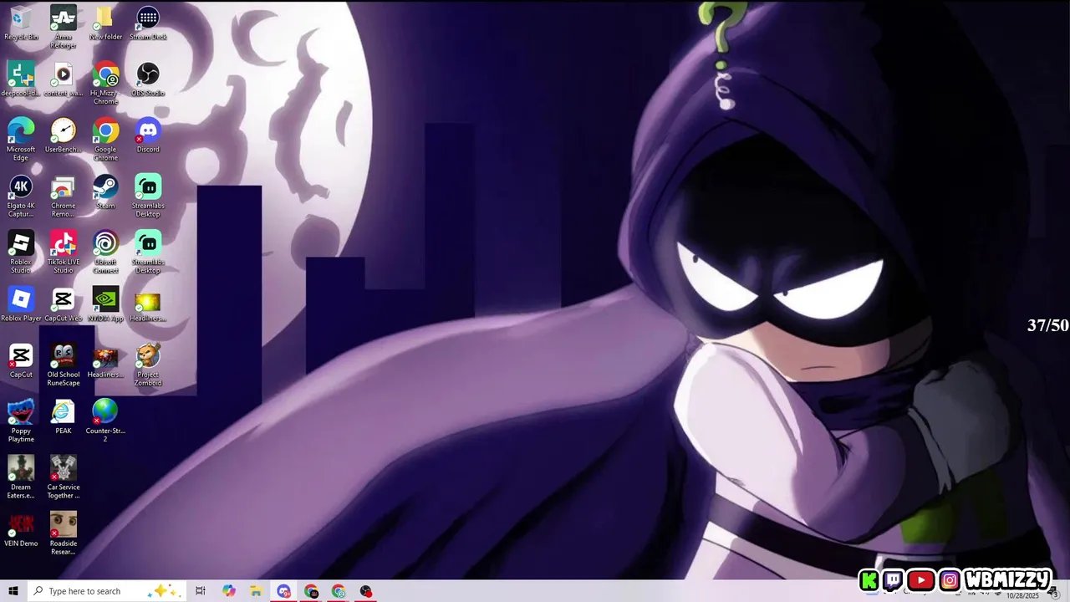Select the Microsoft Edge desktop icon
Image resolution: width=1070 pixels, height=602 pixels.
(21, 139)
